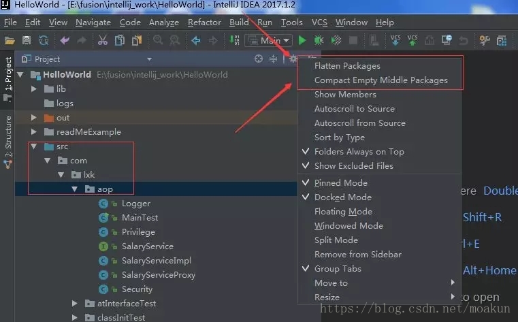Toggle Folders Always on Top option
This screenshot has width=518, height=322.
pos(379,152)
